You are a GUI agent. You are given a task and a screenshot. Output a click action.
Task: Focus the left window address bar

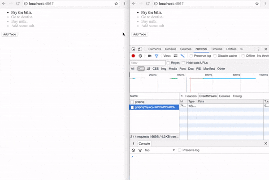tap(70, 4)
